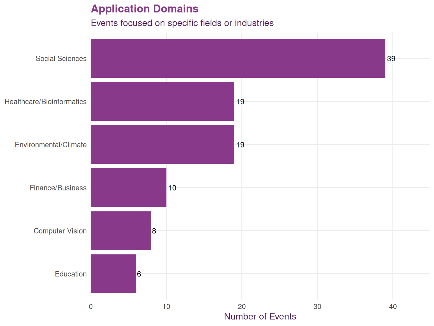
Task: Click the Computer Vision axis label
Action: (x=60, y=231)
